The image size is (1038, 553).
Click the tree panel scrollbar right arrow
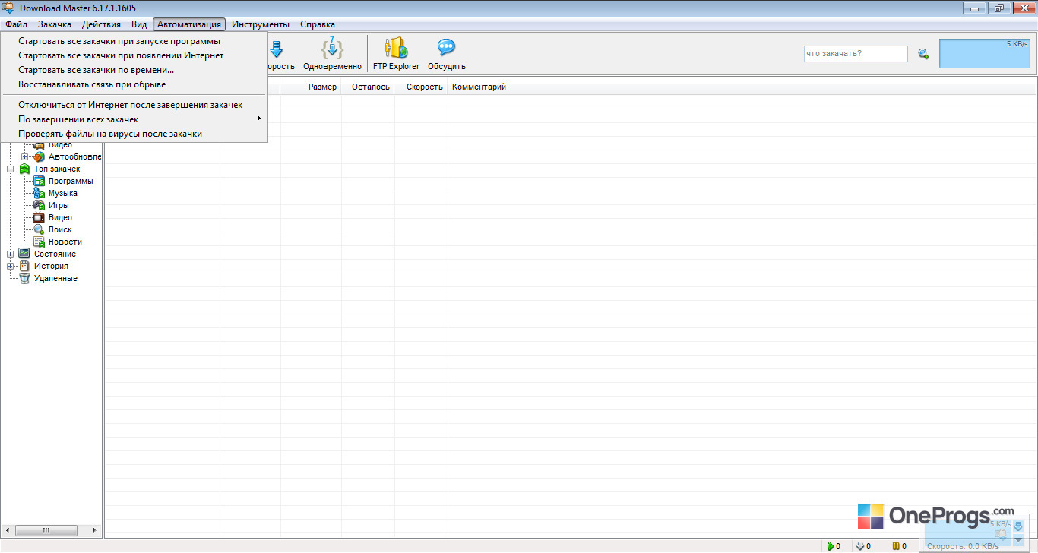click(95, 530)
